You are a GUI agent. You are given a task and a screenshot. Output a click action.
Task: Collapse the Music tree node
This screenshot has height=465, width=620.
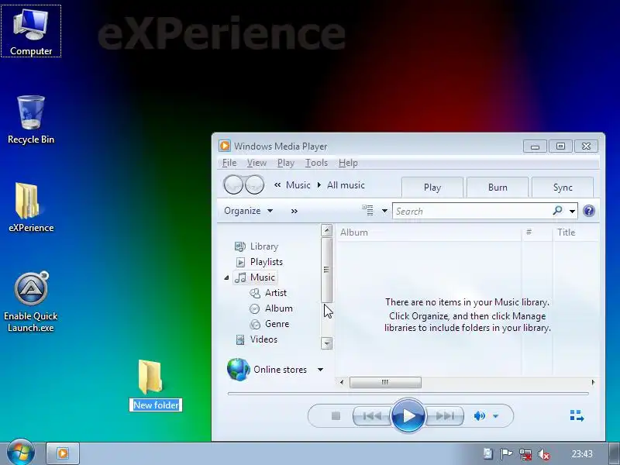226,277
